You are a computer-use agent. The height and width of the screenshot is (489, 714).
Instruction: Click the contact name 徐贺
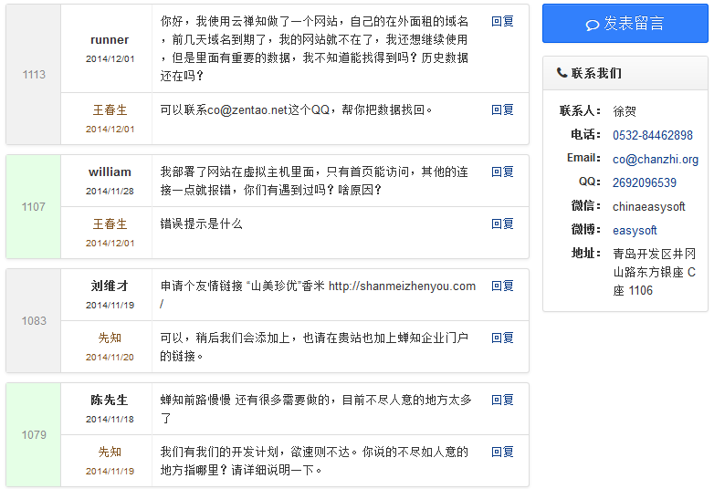pos(625,111)
